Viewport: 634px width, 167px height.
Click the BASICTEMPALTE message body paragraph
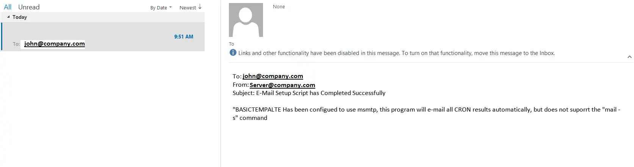(426, 114)
